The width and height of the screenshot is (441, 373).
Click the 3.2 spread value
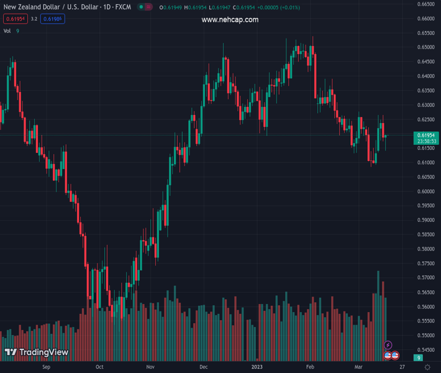pos(34,19)
